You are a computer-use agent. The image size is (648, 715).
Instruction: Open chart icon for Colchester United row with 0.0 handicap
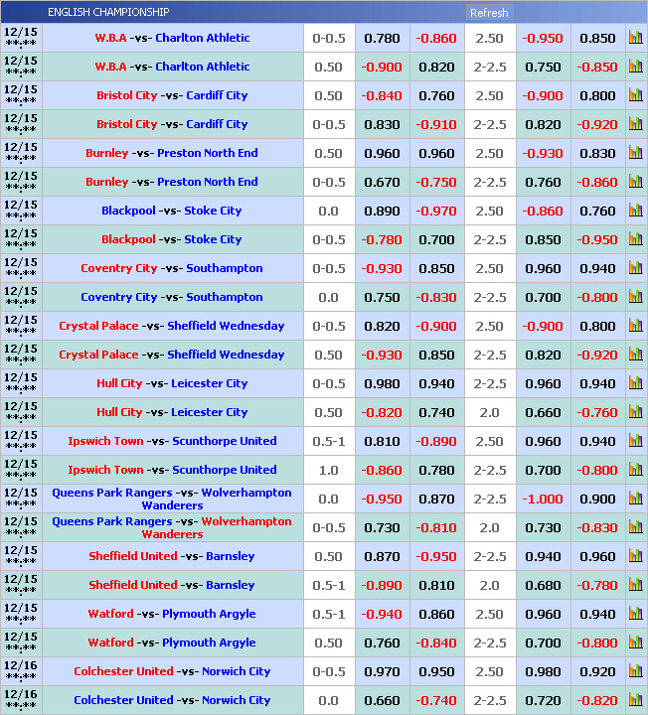click(x=636, y=701)
